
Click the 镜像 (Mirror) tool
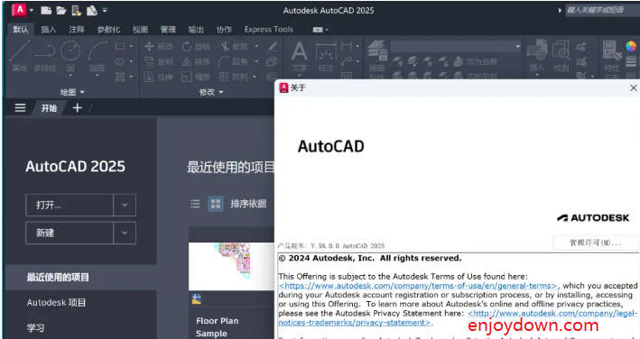point(196,61)
